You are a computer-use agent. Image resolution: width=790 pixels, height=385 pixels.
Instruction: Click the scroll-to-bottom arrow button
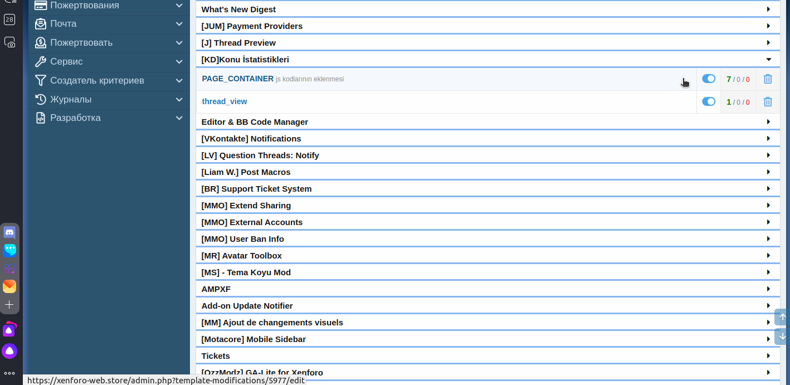782,337
